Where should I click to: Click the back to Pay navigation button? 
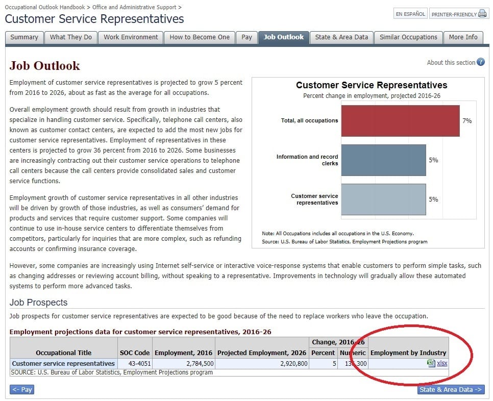[21, 389]
